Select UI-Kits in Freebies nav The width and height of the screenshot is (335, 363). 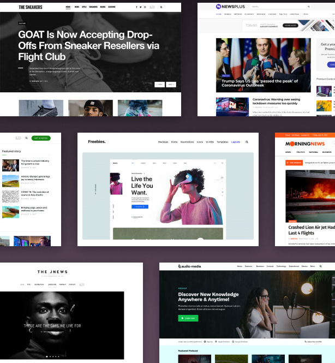point(210,142)
